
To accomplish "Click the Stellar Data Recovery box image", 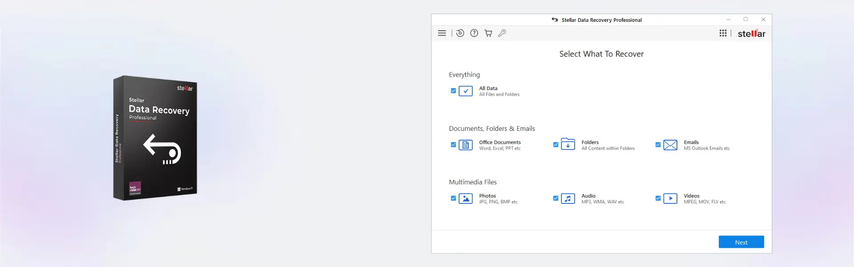I will (155, 138).
